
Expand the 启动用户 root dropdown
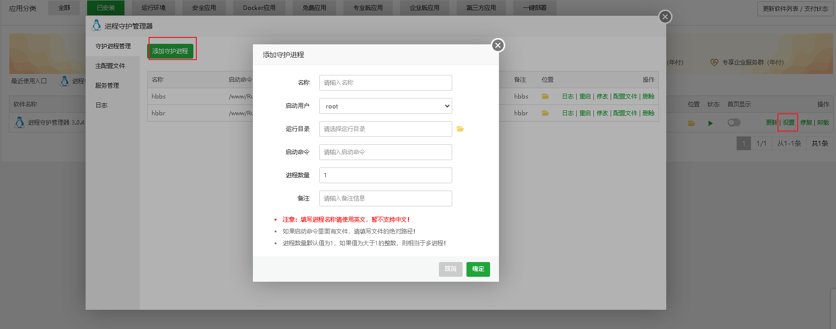(385, 106)
